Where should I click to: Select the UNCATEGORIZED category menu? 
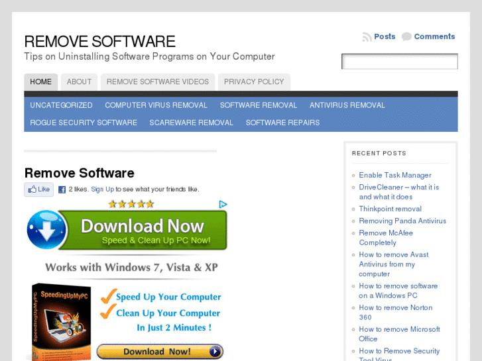pyautogui.click(x=61, y=105)
